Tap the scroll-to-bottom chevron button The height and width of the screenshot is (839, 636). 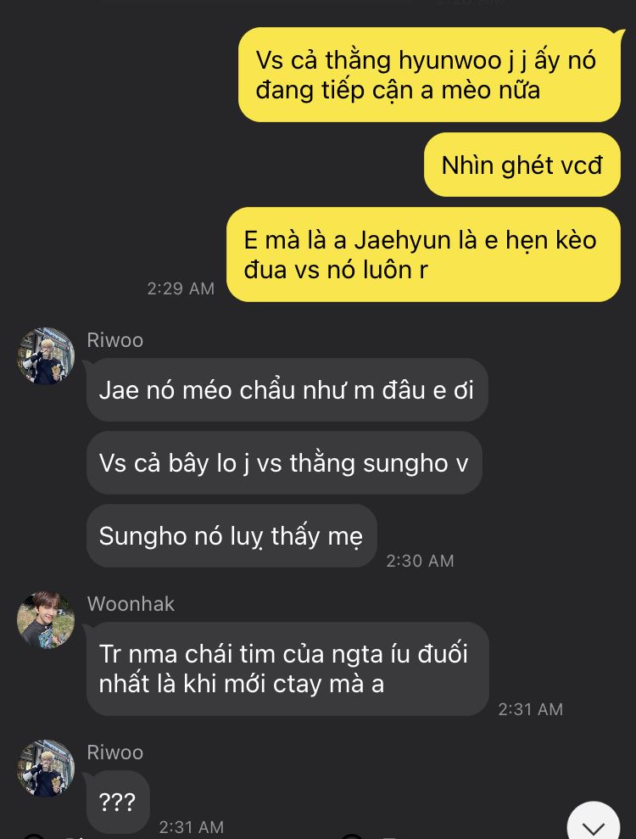[594, 821]
